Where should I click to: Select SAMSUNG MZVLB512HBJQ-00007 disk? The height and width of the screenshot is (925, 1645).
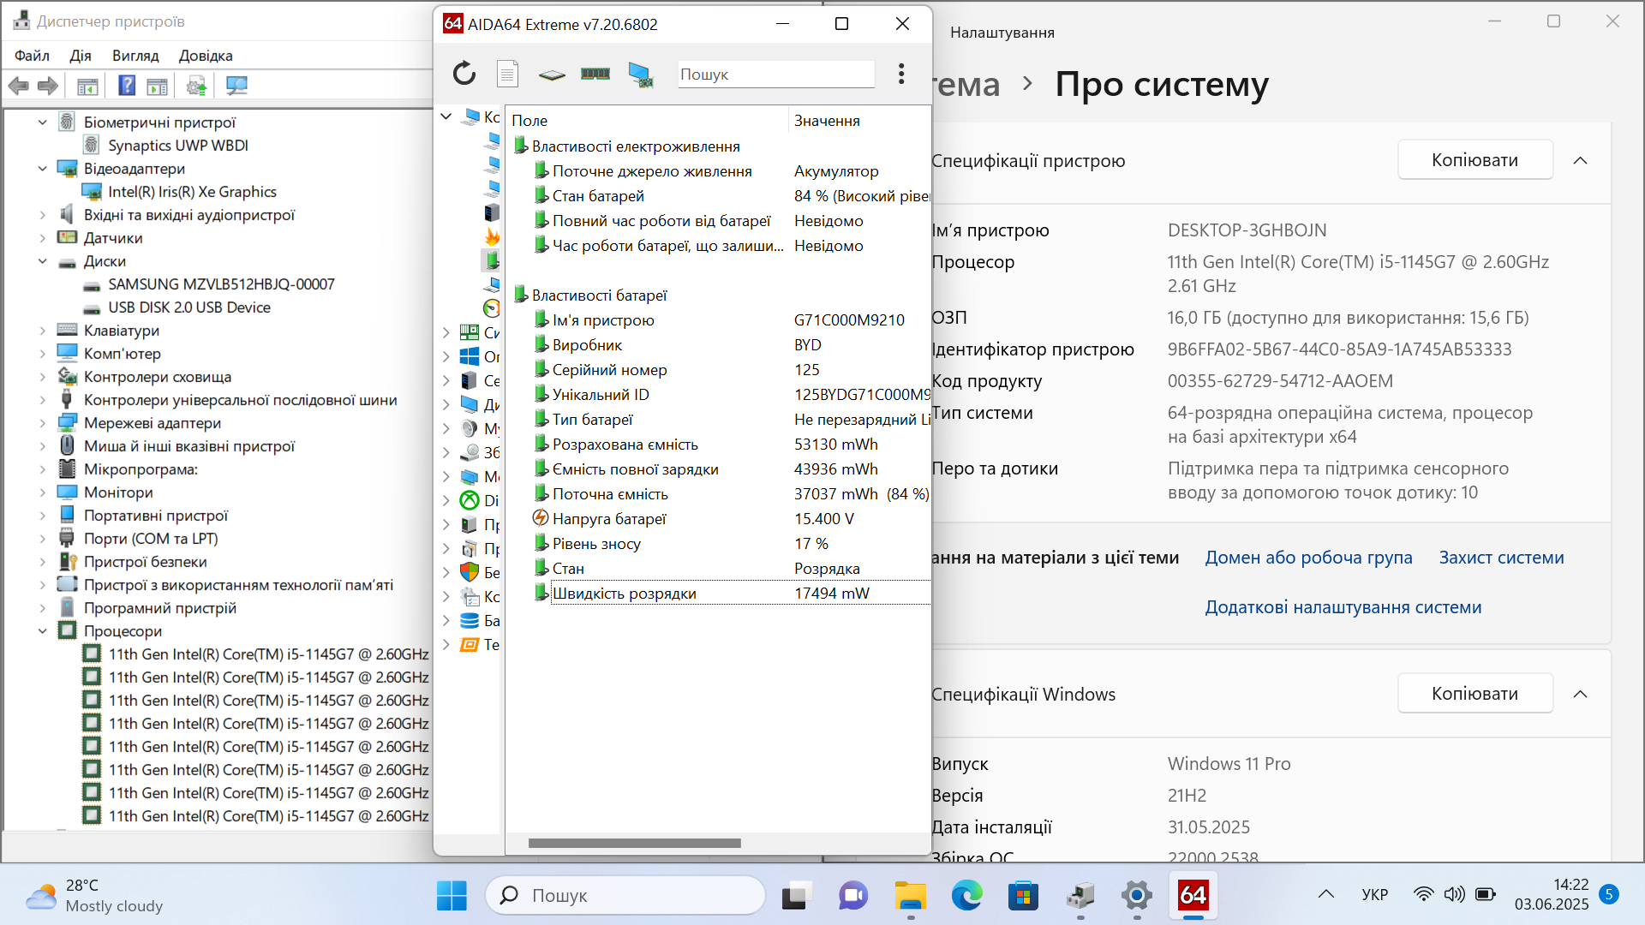pyautogui.click(x=221, y=284)
